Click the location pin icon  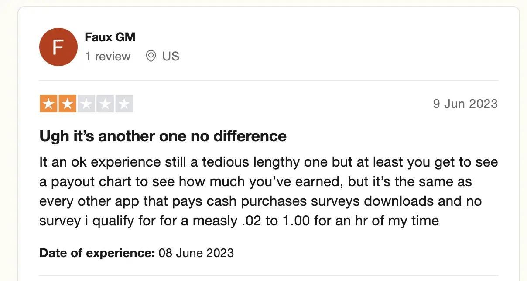click(x=151, y=57)
